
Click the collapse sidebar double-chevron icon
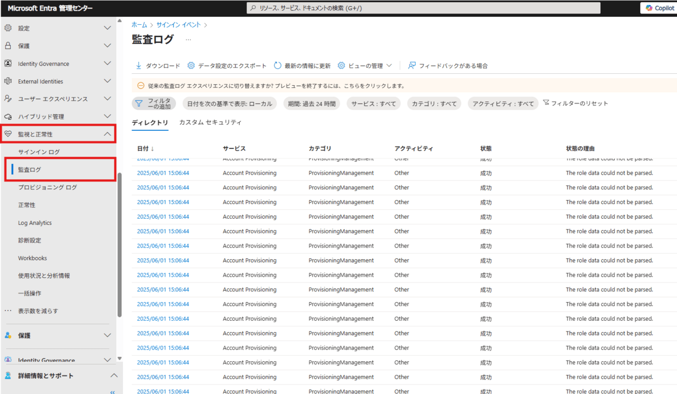[x=112, y=391]
